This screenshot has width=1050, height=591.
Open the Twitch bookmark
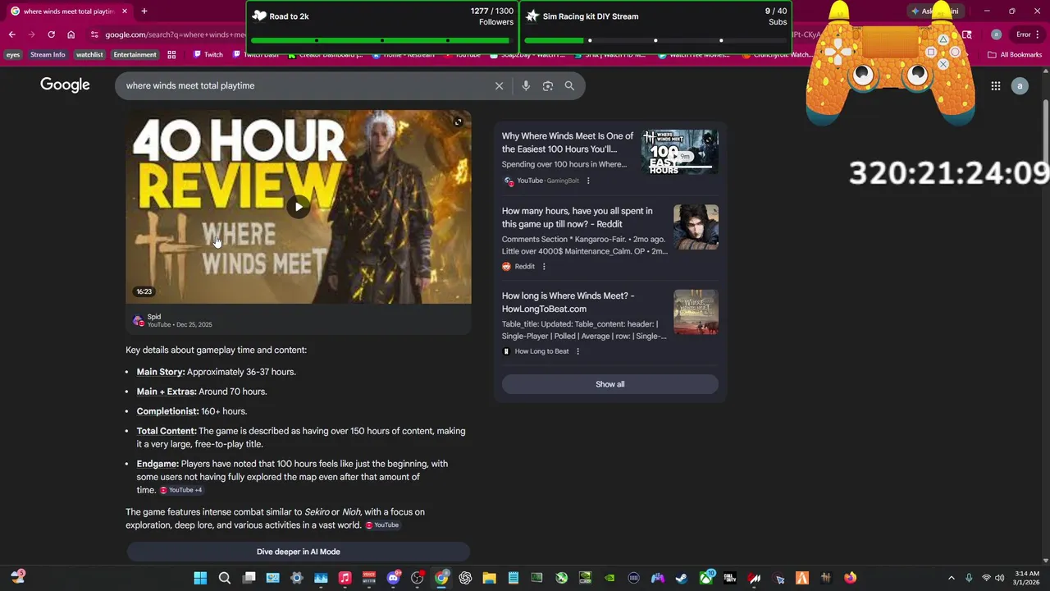[x=208, y=55]
